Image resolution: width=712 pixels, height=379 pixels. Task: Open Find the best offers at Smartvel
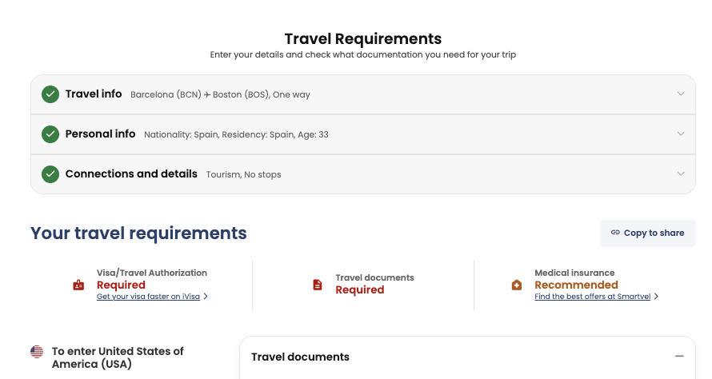(x=593, y=297)
